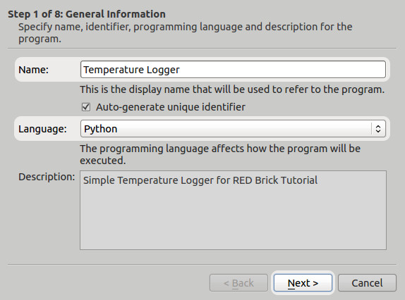Click the separator line above wizard buttons

pyautogui.click(x=202, y=264)
